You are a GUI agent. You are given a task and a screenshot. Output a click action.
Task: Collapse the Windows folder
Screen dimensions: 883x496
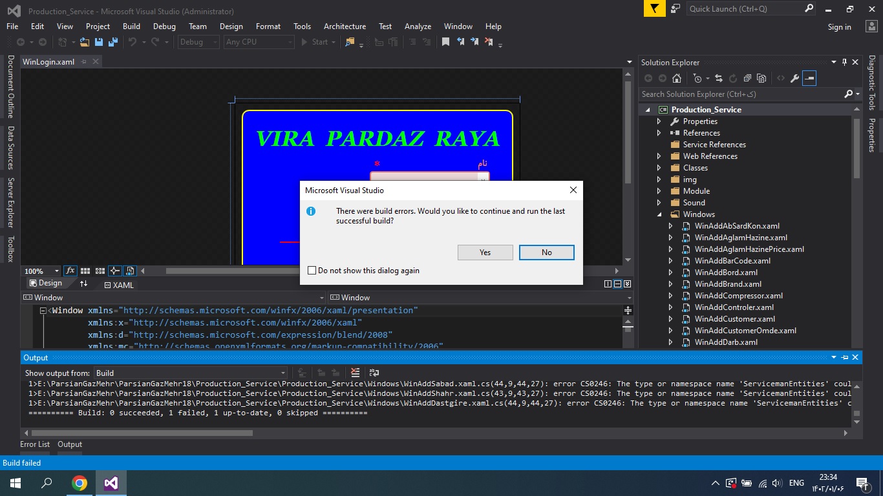(659, 214)
